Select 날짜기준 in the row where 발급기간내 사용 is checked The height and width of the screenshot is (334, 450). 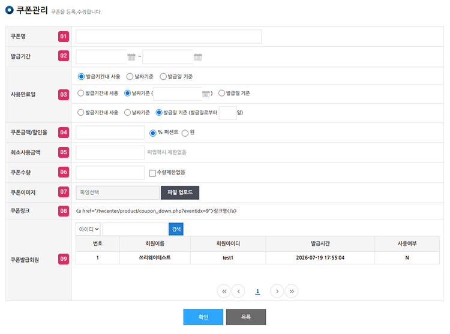coord(130,77)
